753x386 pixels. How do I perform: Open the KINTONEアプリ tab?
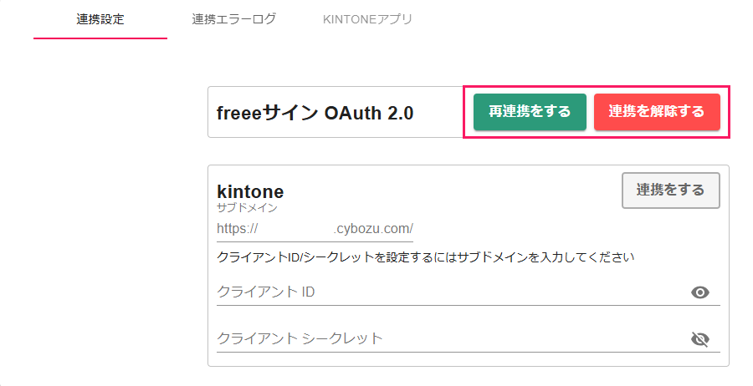point(367,19)
